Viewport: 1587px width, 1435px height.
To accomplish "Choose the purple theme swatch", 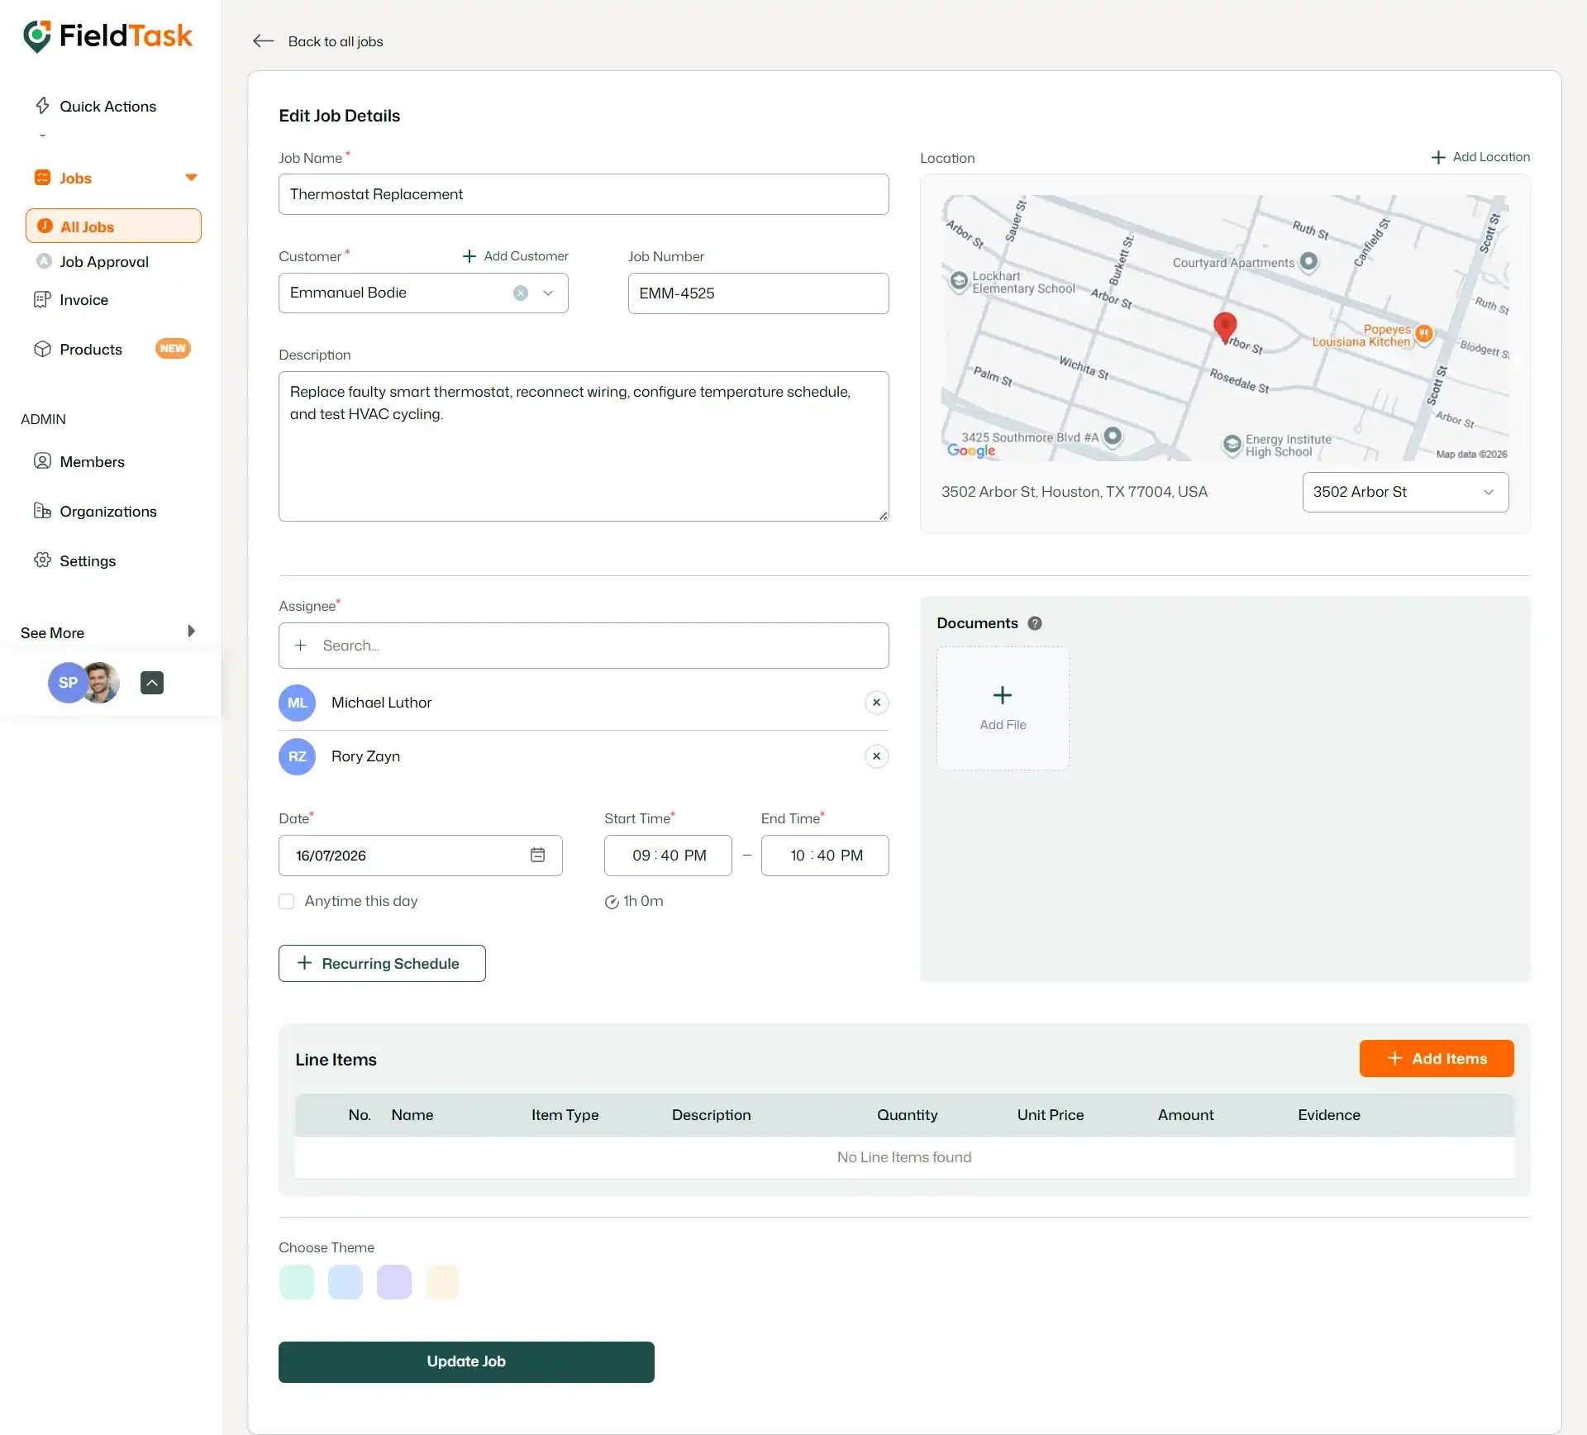I will [x=394, y=1281].
